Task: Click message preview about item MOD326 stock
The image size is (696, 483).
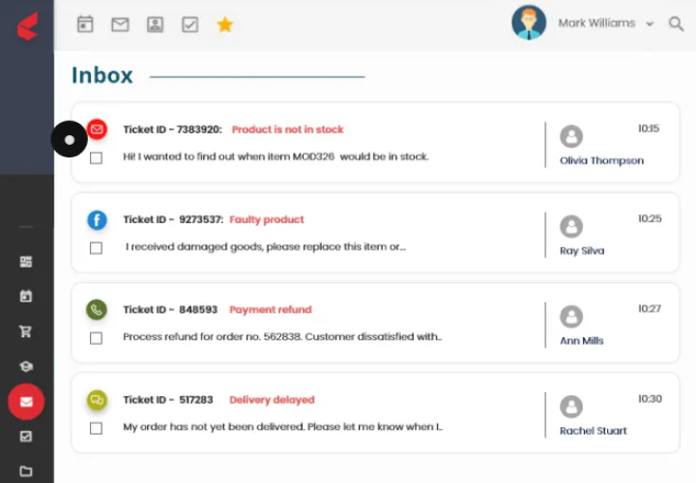Action: tap(275, 156)
